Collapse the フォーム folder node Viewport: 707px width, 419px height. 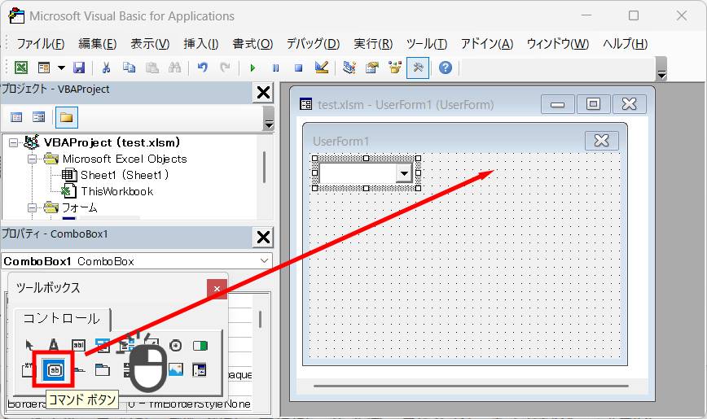[x=32, y=207]
